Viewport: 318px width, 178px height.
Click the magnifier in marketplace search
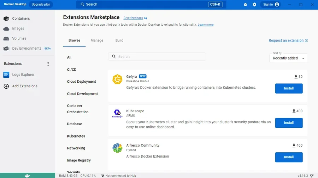tap(114, 57)
